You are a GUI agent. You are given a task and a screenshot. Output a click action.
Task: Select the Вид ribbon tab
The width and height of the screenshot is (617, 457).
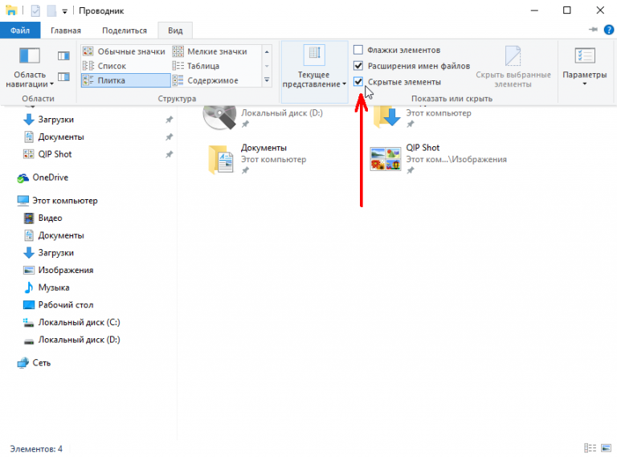click(x=175, y=31)
